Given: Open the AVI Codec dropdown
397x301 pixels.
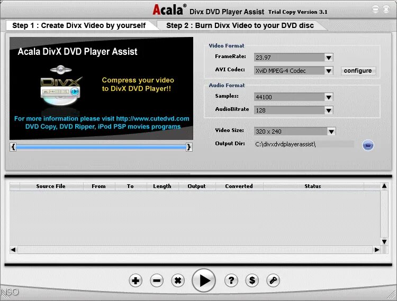Looking at the screenshot, I should pyautogui.click(x=329, y=71).
